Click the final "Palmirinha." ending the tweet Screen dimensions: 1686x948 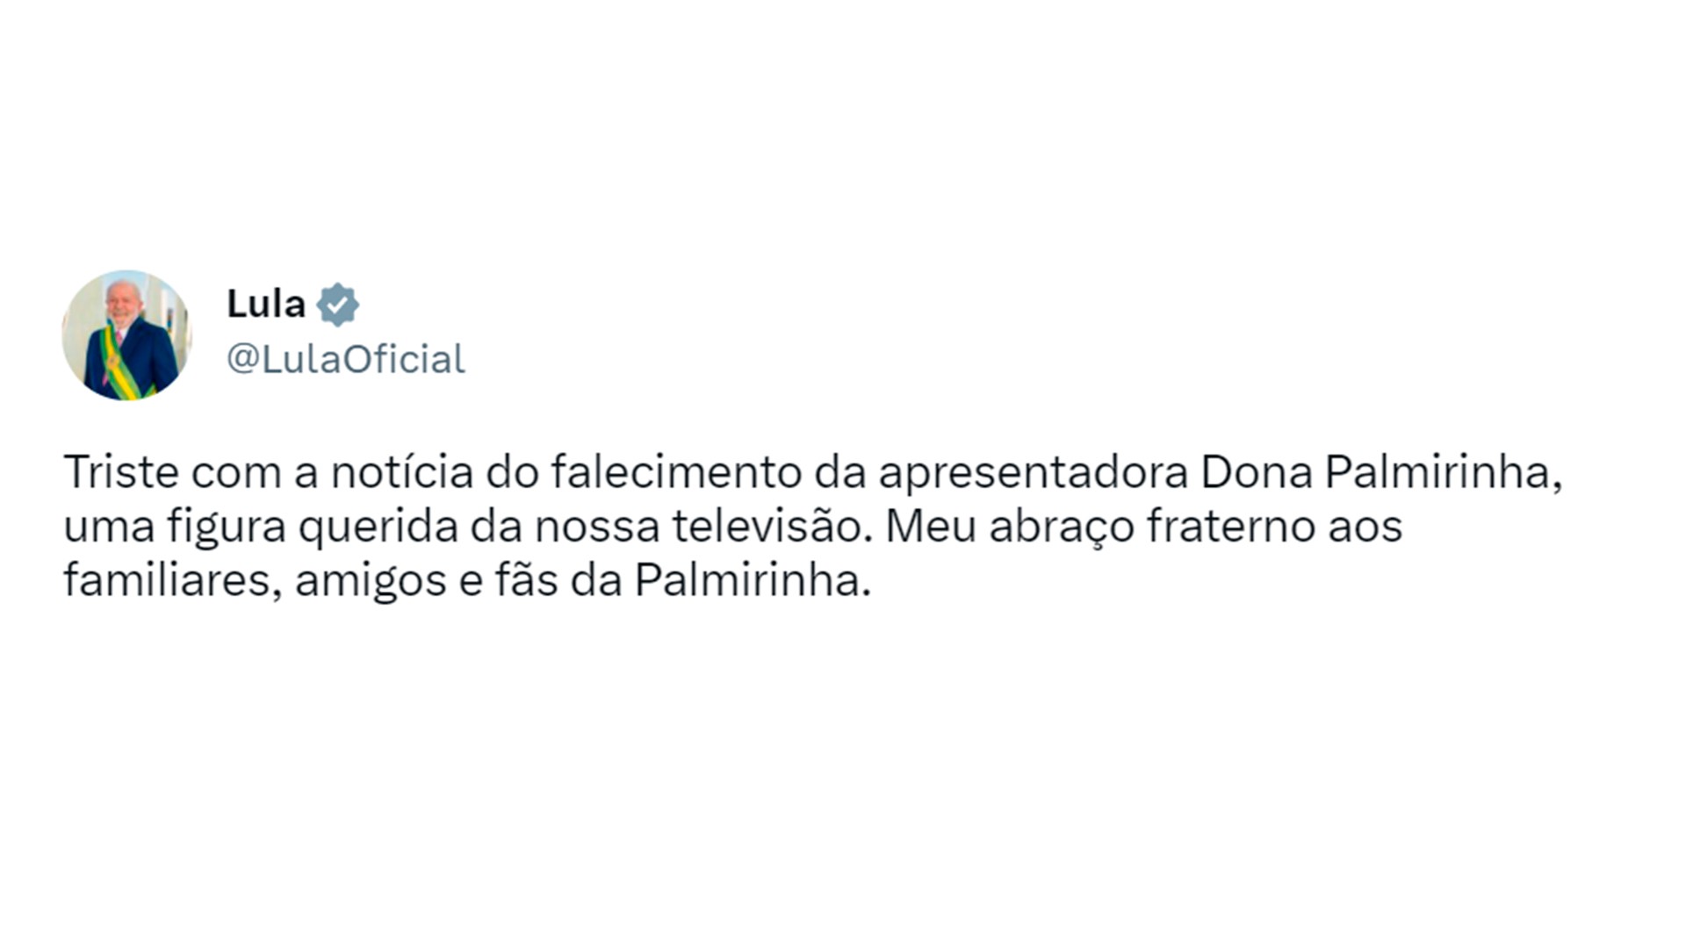(752, 580)
